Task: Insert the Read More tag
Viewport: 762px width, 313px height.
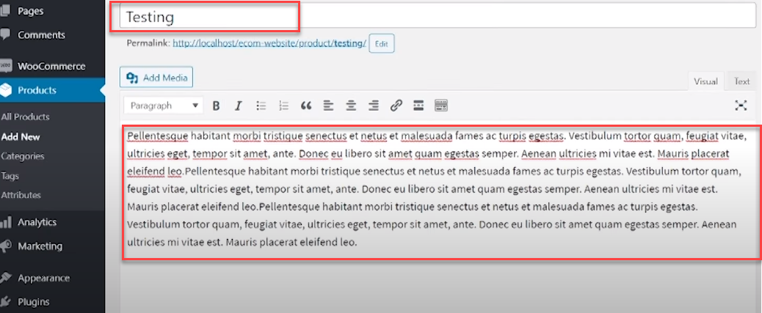Action: coord(418,106)
